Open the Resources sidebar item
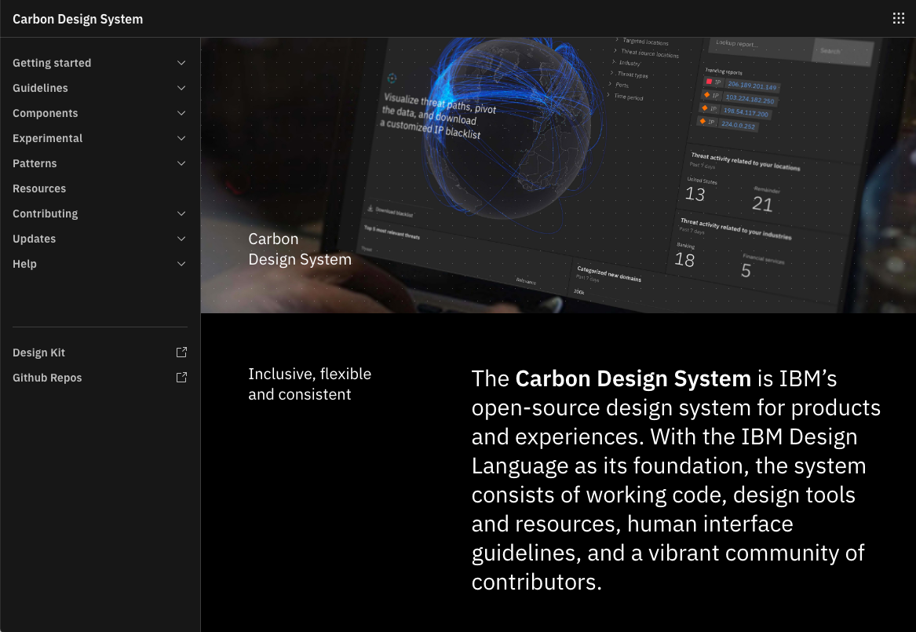This screenshot has width=916, height=632. point(100,188)
